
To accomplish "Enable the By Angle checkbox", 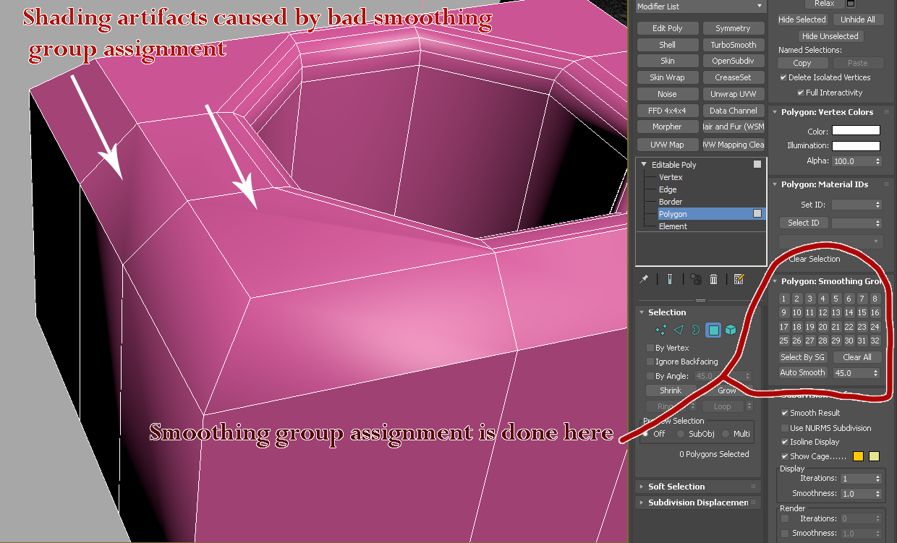I will [x=650, y=376].
